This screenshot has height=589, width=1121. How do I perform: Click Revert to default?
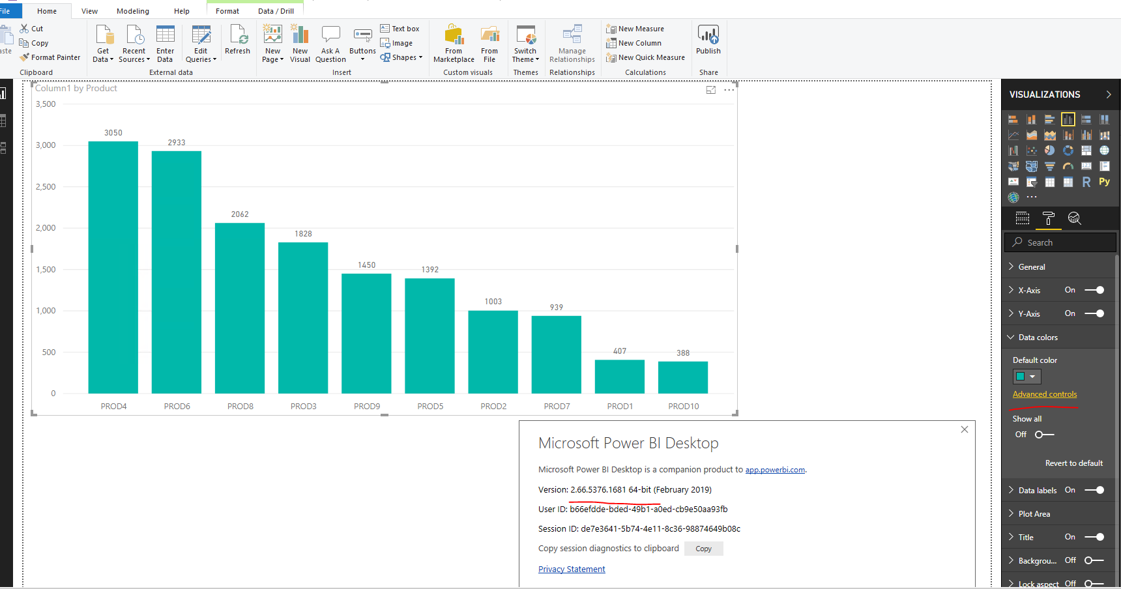(1074, 463)
